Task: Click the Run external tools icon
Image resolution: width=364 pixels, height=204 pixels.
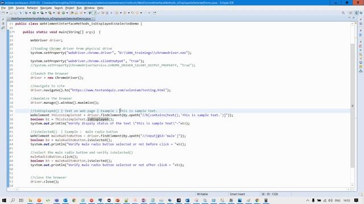Action: [x=50, y=13]
